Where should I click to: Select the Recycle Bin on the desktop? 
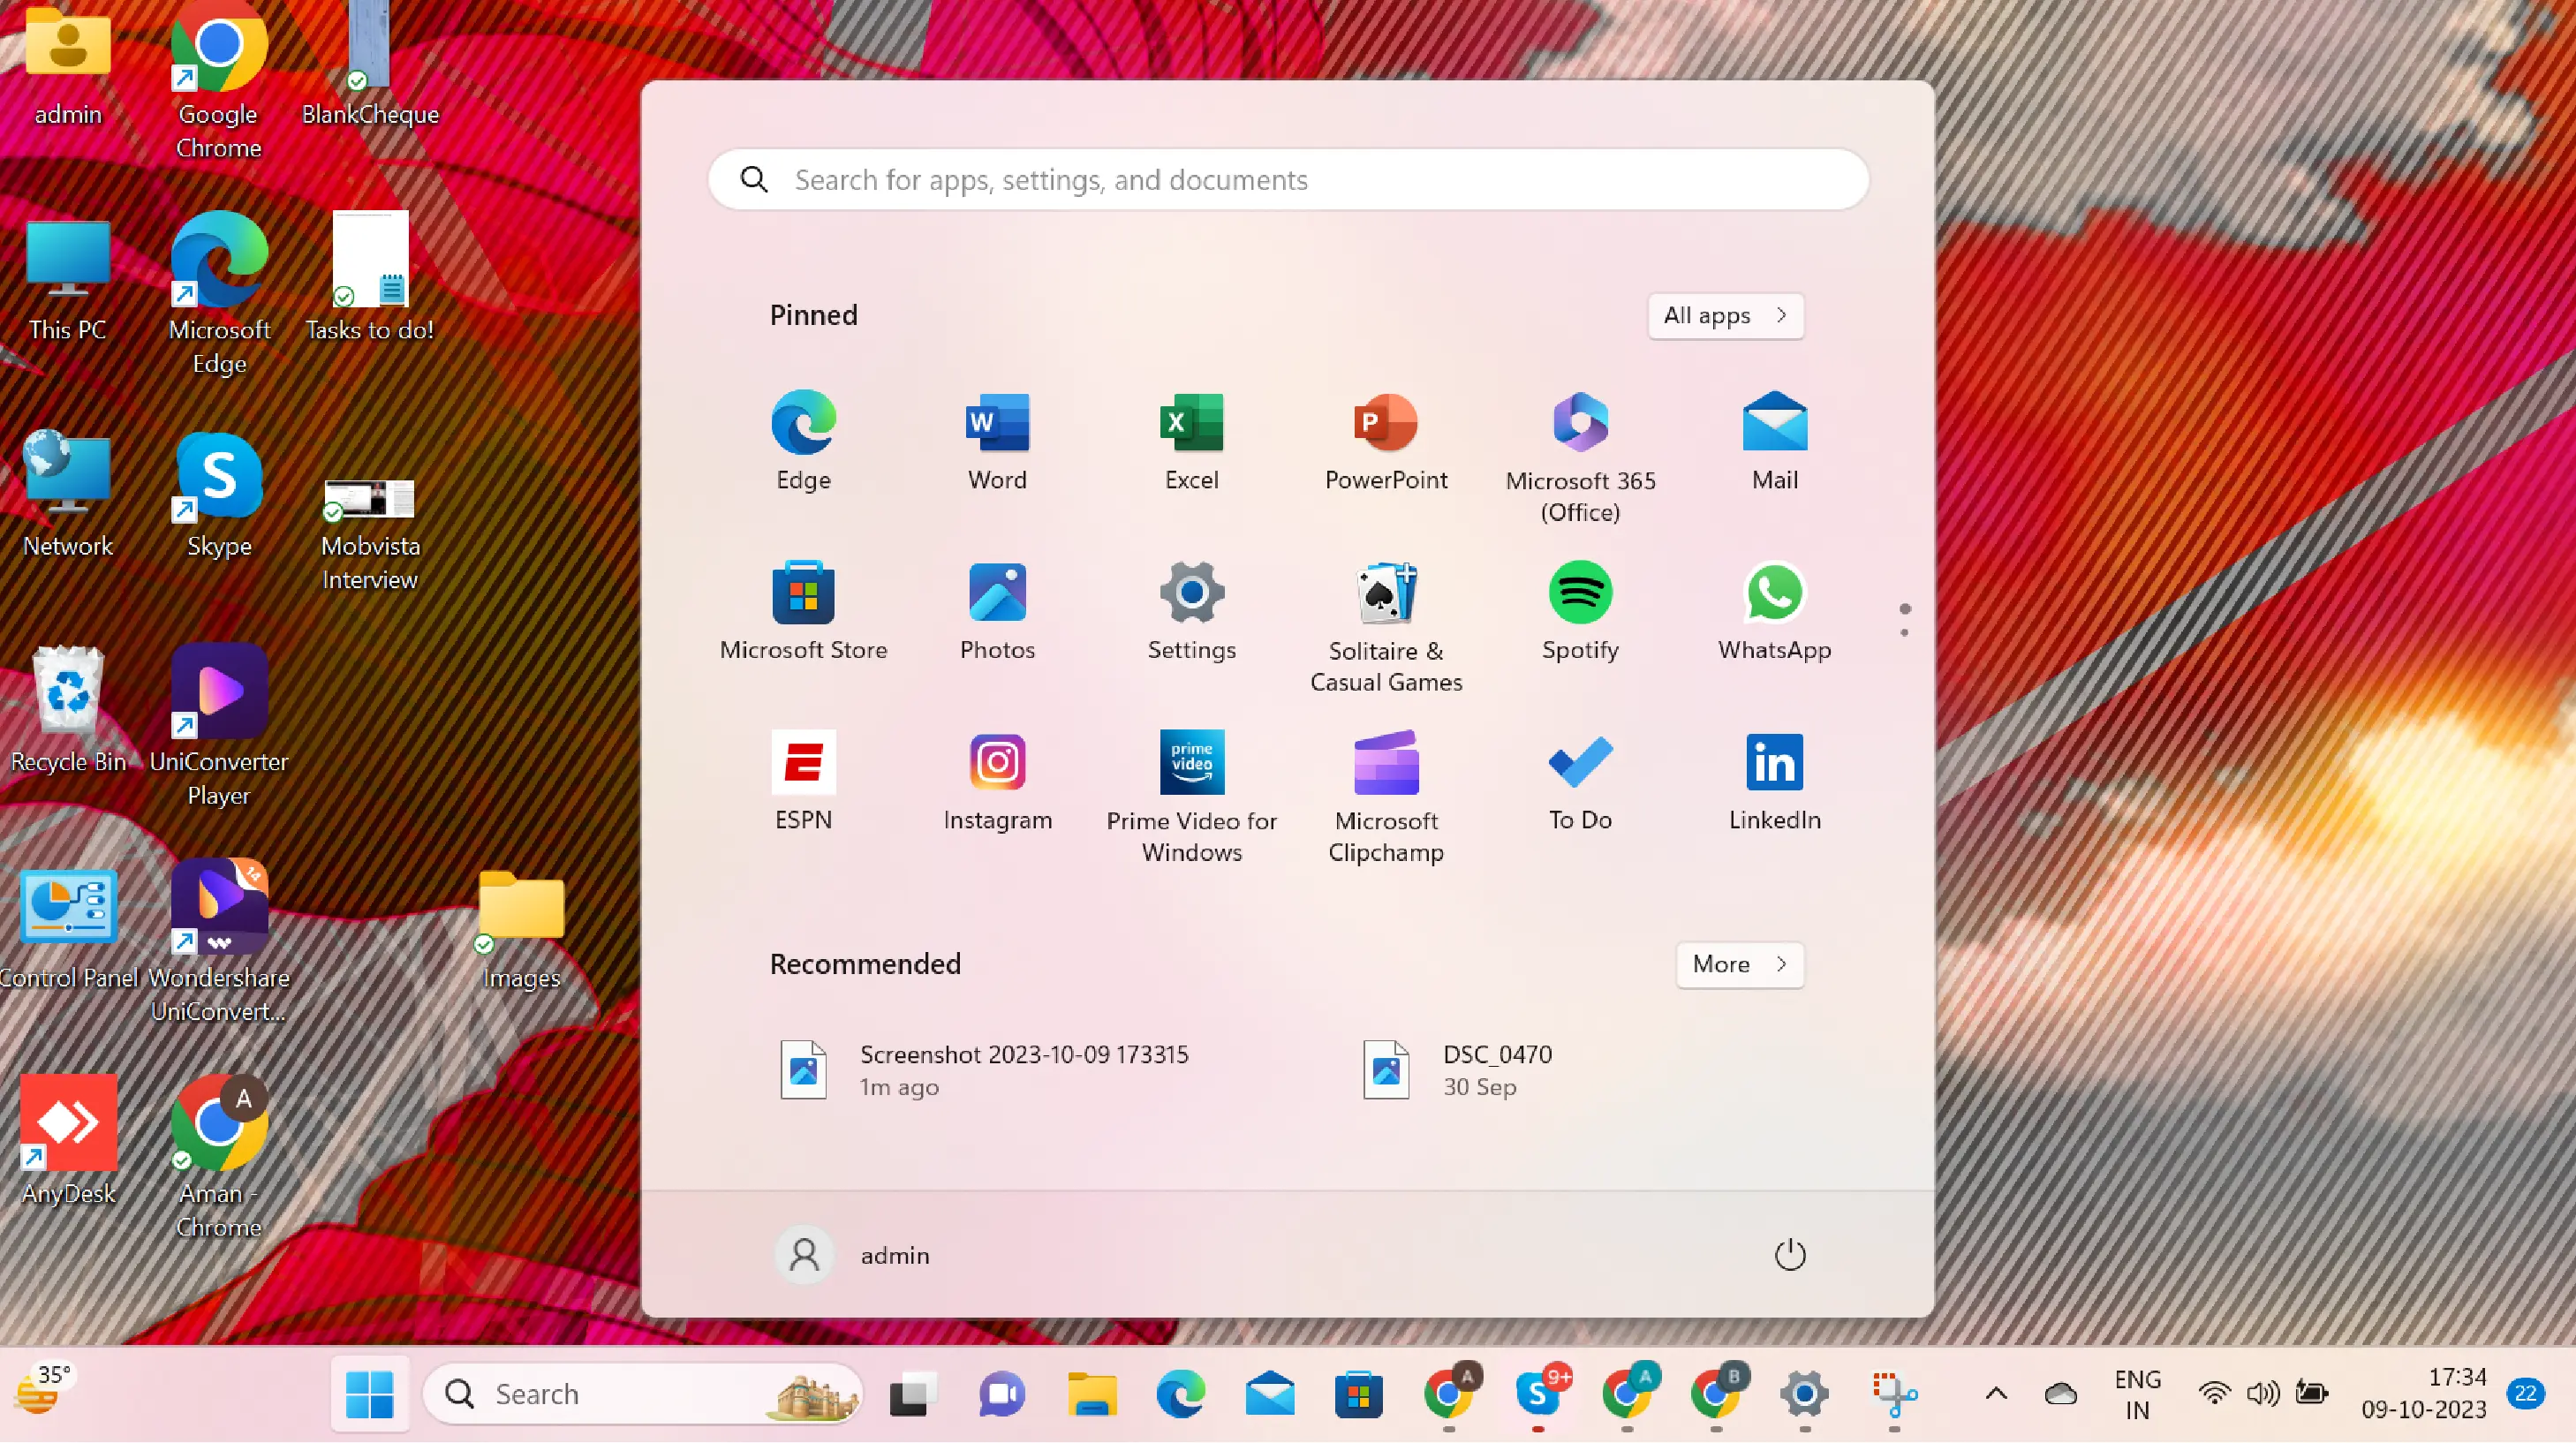[68, 710]
